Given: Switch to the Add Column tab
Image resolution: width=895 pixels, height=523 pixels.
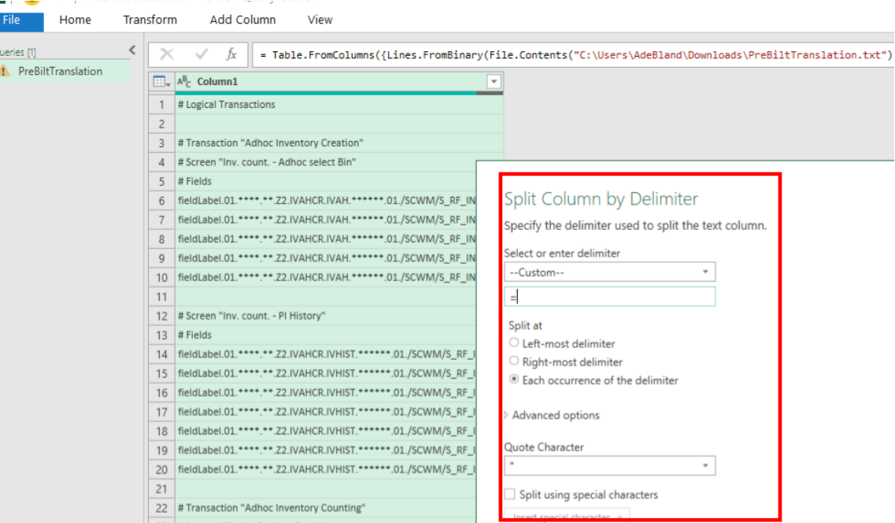Looking at the screenshot, I should tap(242, 20).
